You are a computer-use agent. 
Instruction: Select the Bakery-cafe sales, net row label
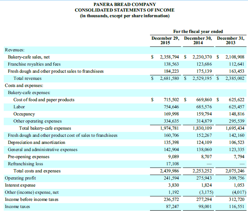[x=29, y=57]
